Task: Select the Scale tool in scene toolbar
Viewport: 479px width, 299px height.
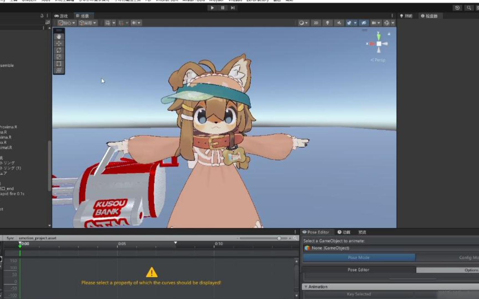Action: click(59, 57)
